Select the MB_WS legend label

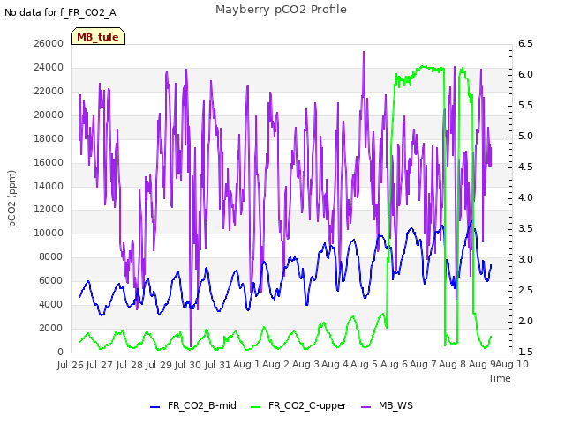pos(395,405)
